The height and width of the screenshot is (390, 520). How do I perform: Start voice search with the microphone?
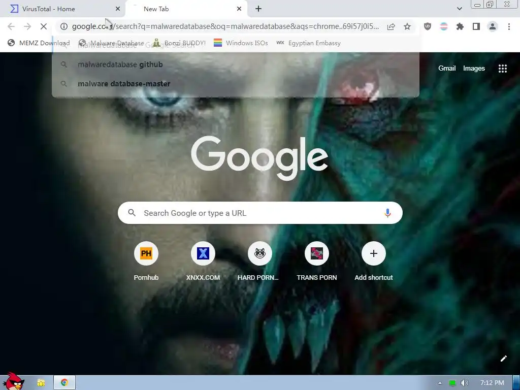[387, 213]
